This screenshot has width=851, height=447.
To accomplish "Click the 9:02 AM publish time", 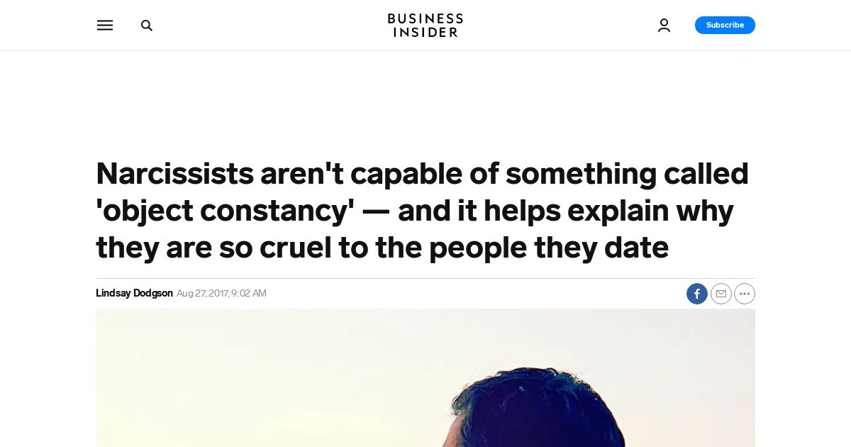I will click(x=249, y=293).
